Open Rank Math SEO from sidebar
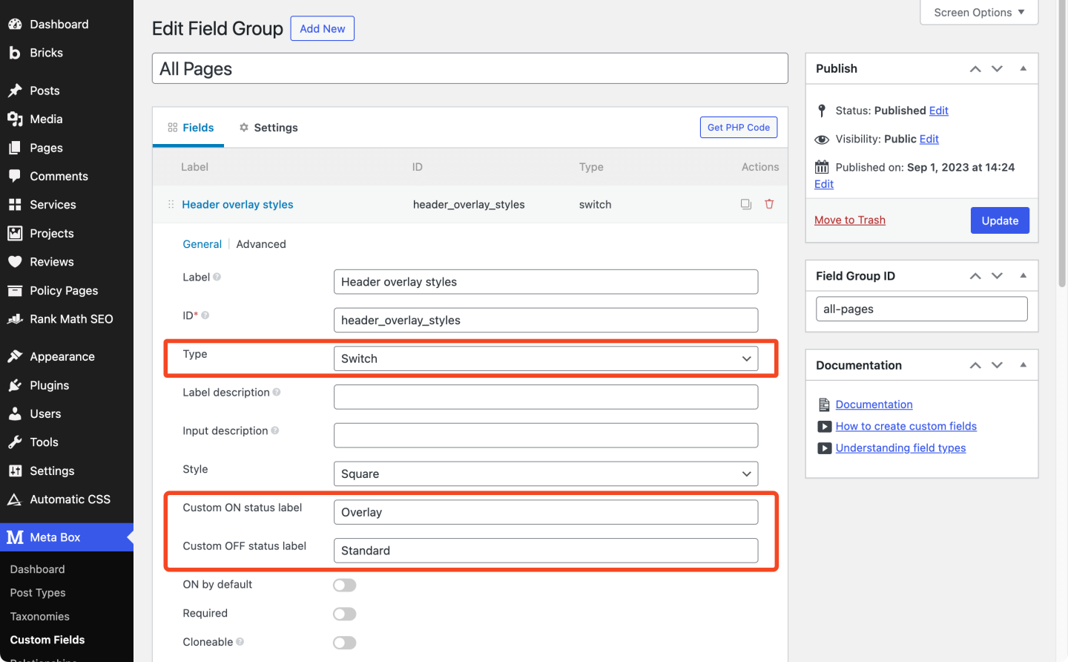This screenshot has width=1068, height=662. [x=70, y=319]
